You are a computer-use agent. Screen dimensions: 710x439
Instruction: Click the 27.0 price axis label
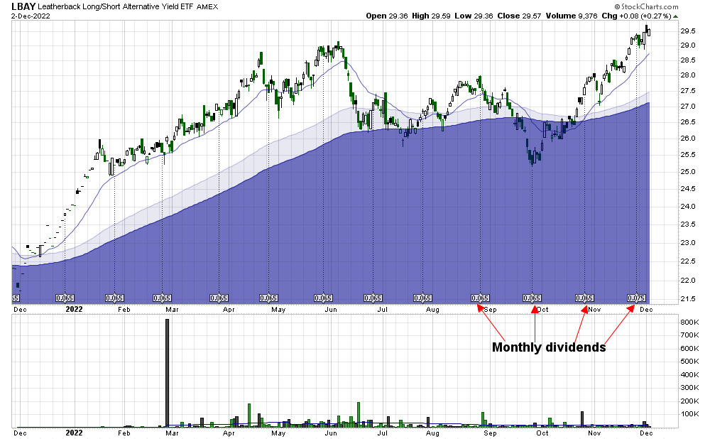[687, 107]
